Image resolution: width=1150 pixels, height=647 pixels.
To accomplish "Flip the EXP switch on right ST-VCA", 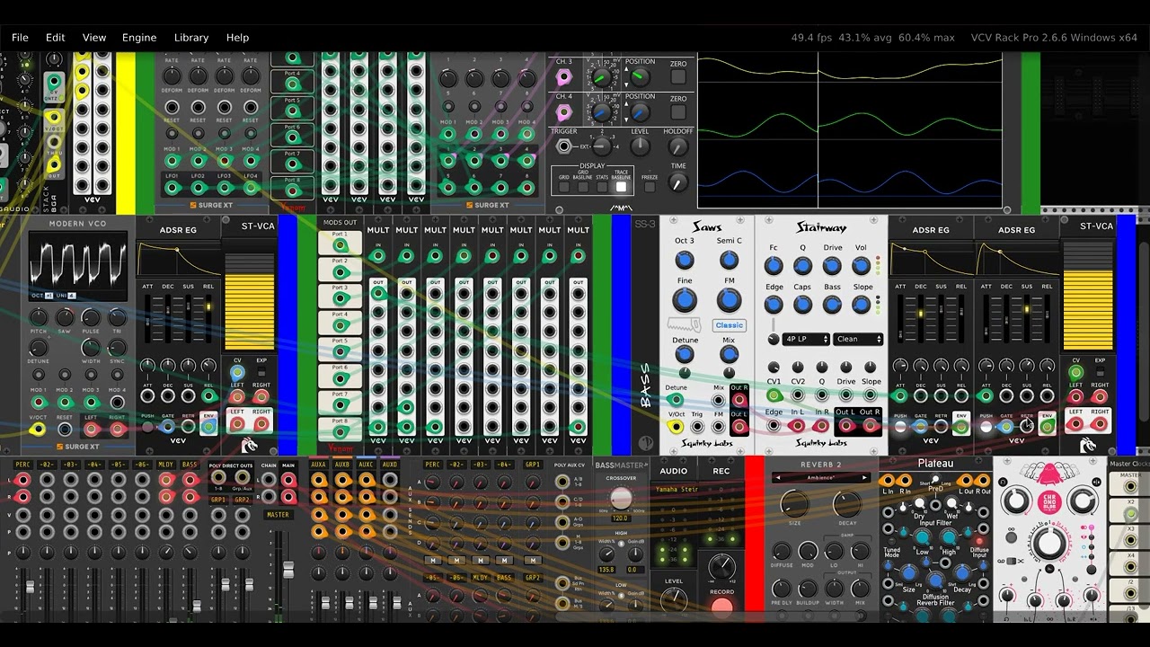I will [x=1100, y=371].
